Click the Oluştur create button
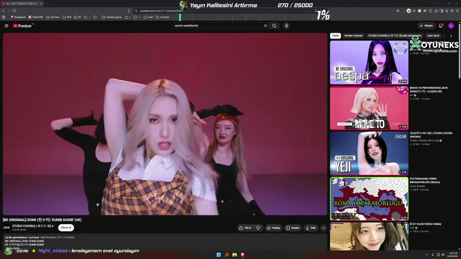 (x=426, y=26)
